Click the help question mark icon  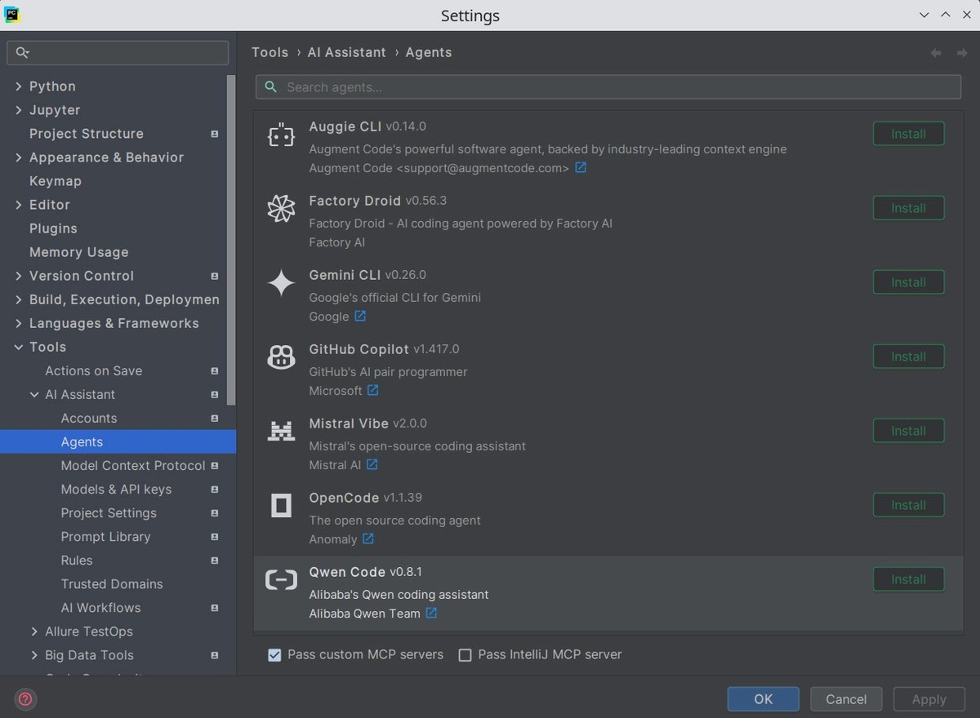25,698
